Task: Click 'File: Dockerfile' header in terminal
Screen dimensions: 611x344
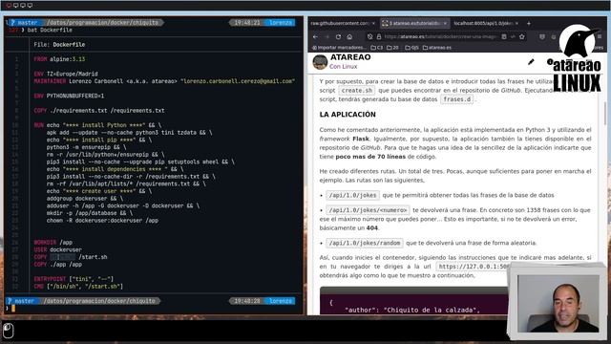Action: 59,45
